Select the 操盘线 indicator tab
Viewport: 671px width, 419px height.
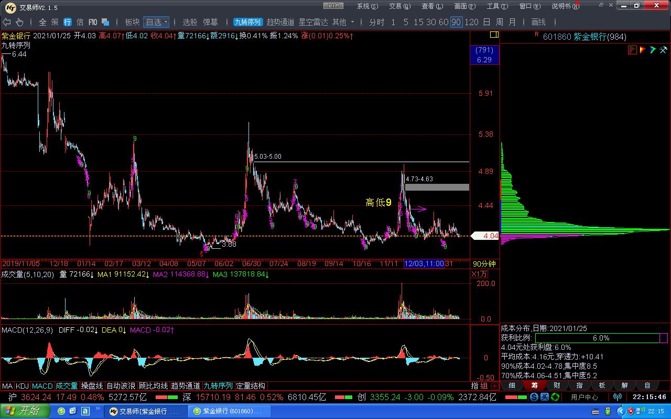click(x=92, y=386)
